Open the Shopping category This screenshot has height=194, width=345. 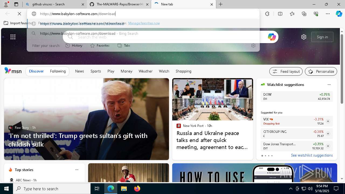(183, 71)
